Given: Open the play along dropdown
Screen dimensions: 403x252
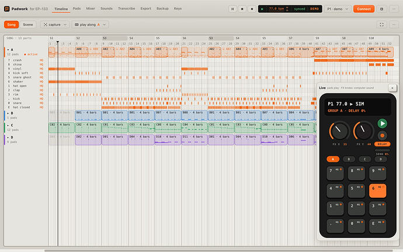Looking at the screenshot, I should click(90, 25).
